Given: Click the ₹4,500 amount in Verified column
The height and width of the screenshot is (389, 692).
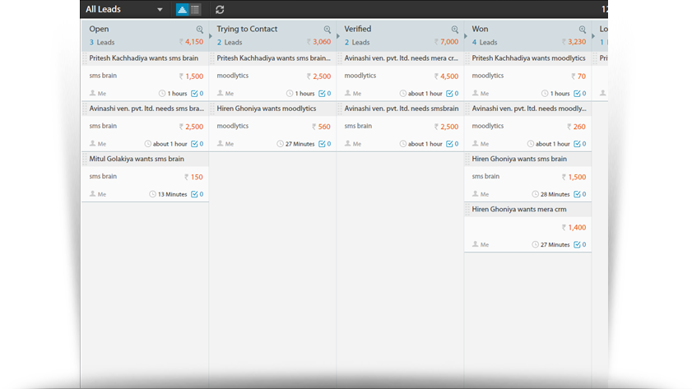Looking at the screenshot, I should click(445, 76).
